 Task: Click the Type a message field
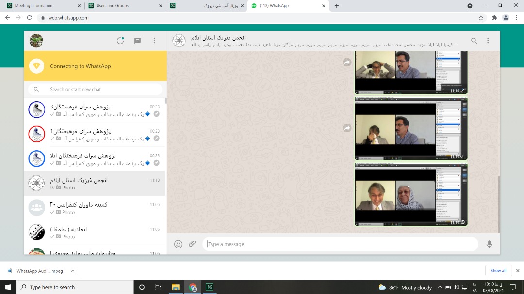340,244
